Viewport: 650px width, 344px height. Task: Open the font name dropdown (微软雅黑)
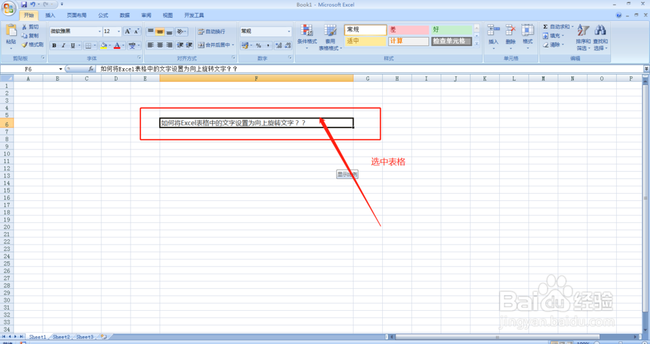pyautogui.click(x=99, y=31)
